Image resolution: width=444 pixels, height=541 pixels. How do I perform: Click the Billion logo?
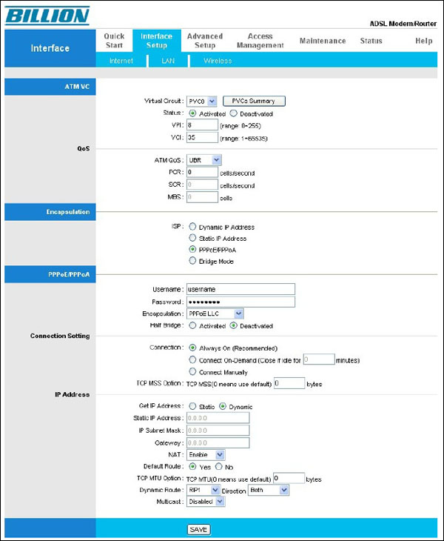[x=47, y=15]
